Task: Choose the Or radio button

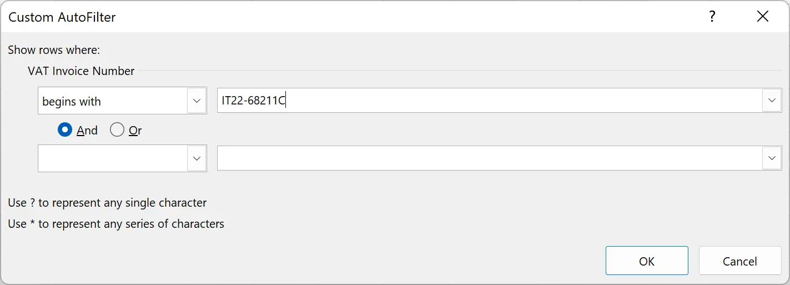Action: coord(117,130)
